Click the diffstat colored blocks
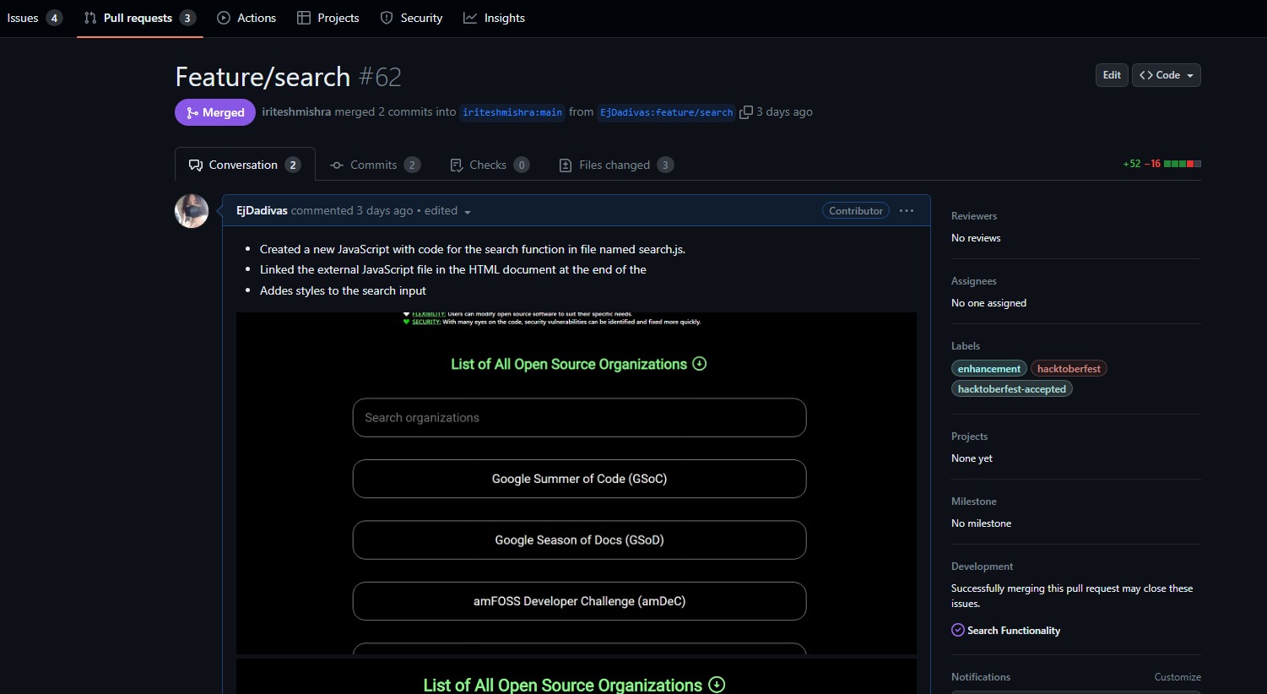Image resolution: width=1267 pixels, height=694 pixels. pyautogui.click(x=1183, y=164)
